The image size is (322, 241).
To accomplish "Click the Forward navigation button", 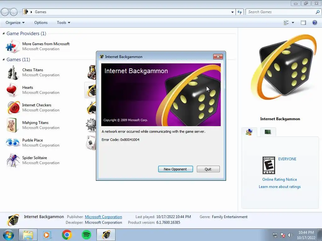I will tap(14, 12).
